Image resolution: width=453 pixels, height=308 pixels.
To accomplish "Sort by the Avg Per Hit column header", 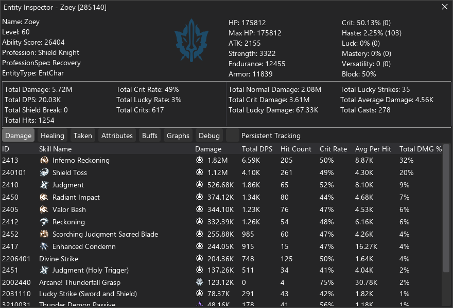I will click(373, 149).
